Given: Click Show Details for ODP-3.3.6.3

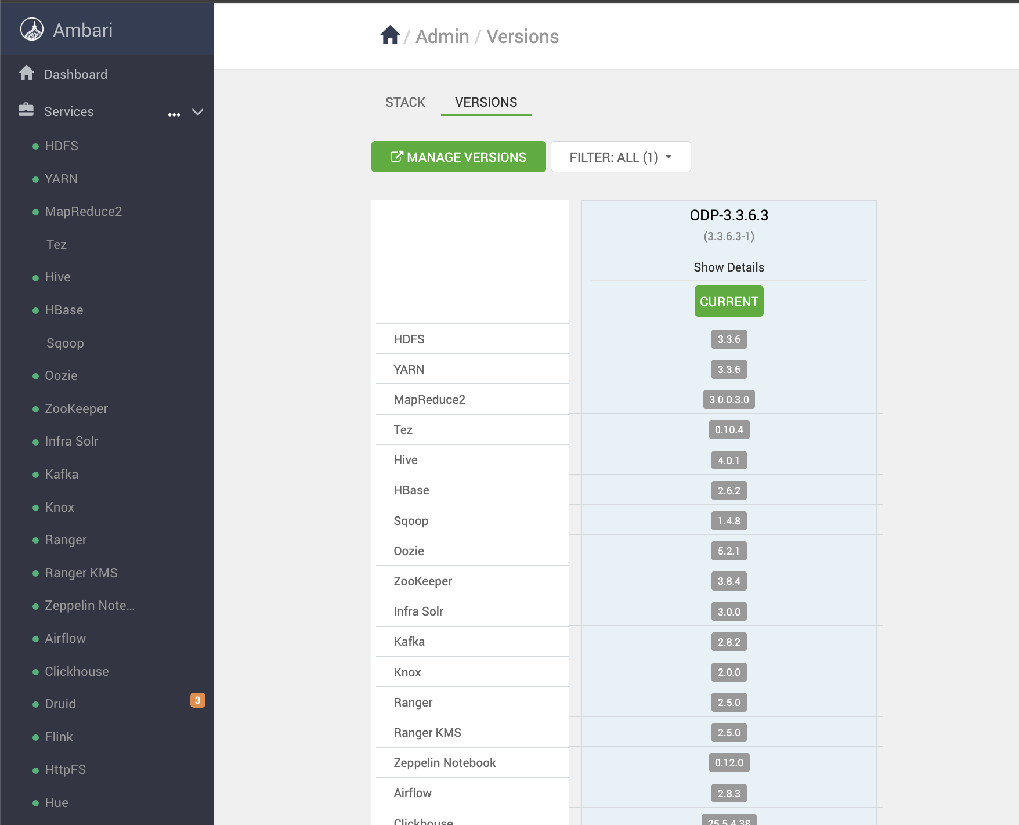Looking at the screenshot, I should [x=729, y=267].
